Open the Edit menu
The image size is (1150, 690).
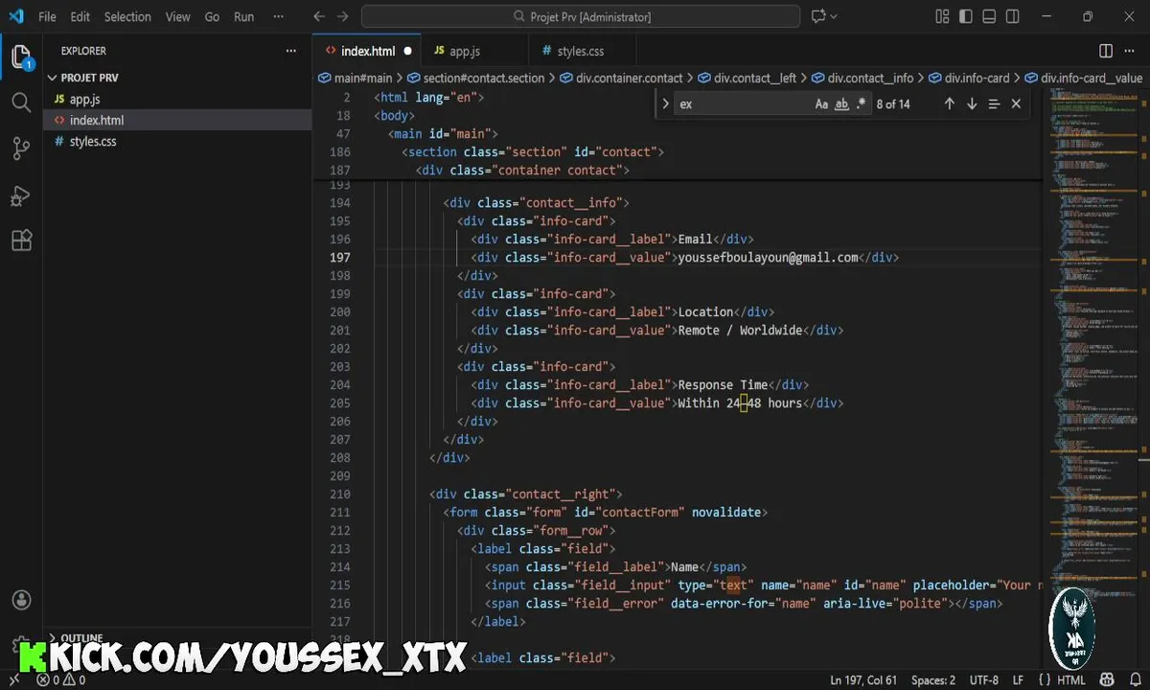point(80,16)
